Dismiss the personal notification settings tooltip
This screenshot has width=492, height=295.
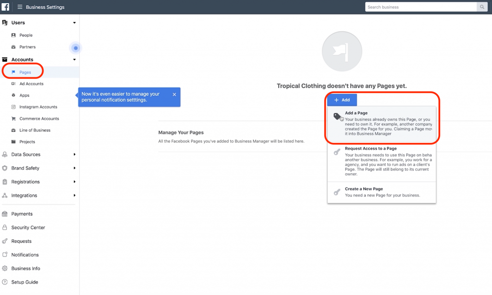(174, 94)
